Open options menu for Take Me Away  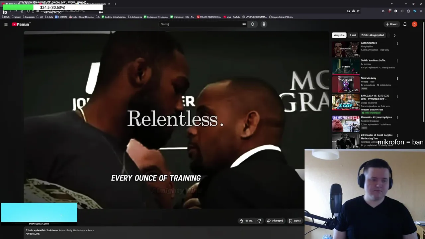(x=397, y=79)
